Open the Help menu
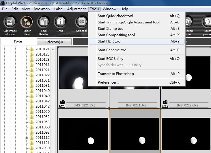211x153 pixels. tap(124, 9)
